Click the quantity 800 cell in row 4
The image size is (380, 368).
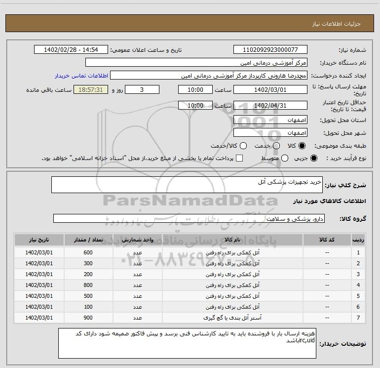click(x=88, y=286)
